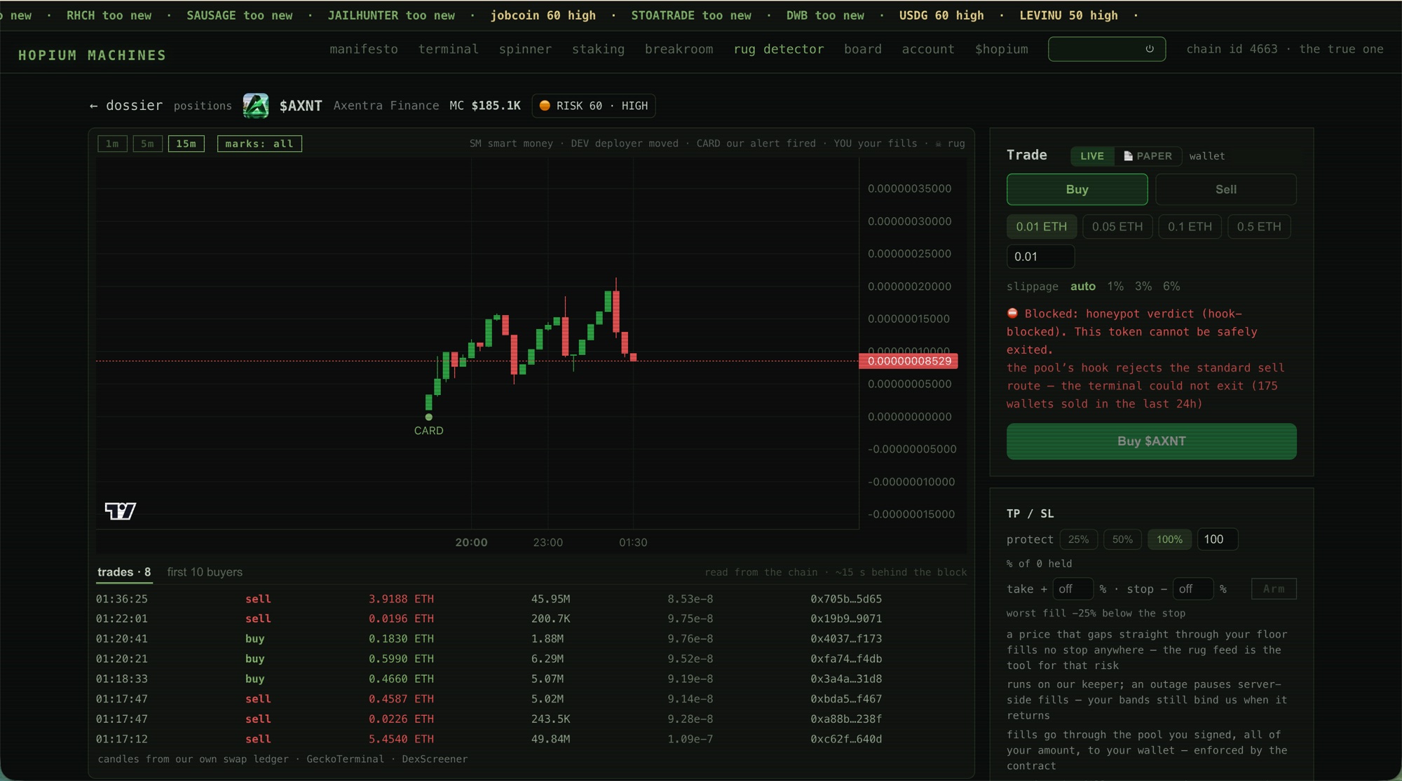
Task: Choose the 0.5 ETH preset amount
Action: [x=1259, y=227]
